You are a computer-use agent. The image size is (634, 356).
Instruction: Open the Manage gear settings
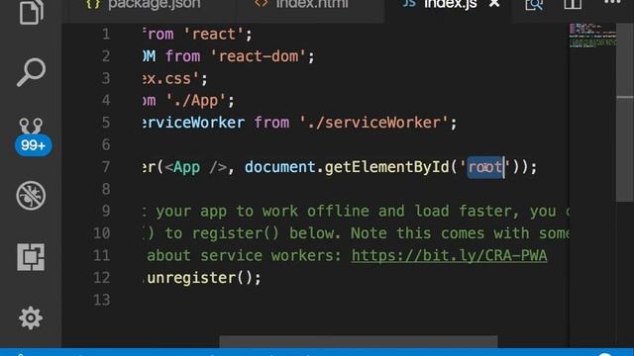pos(31,318)
